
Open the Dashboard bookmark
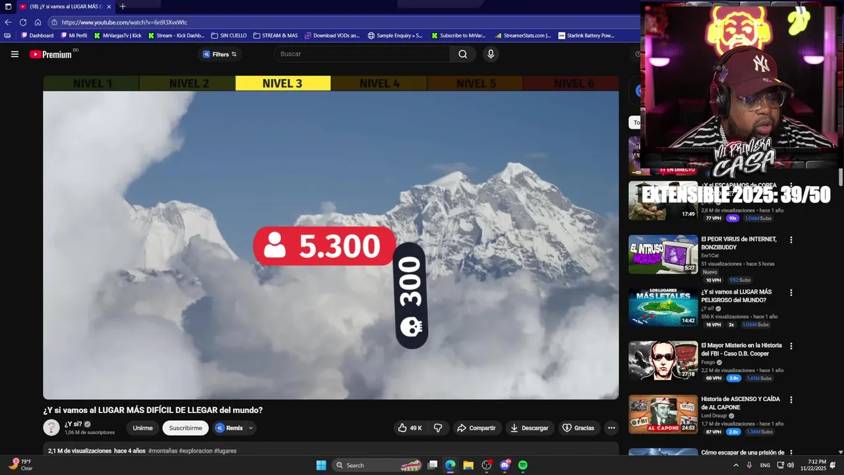point(38,36)
